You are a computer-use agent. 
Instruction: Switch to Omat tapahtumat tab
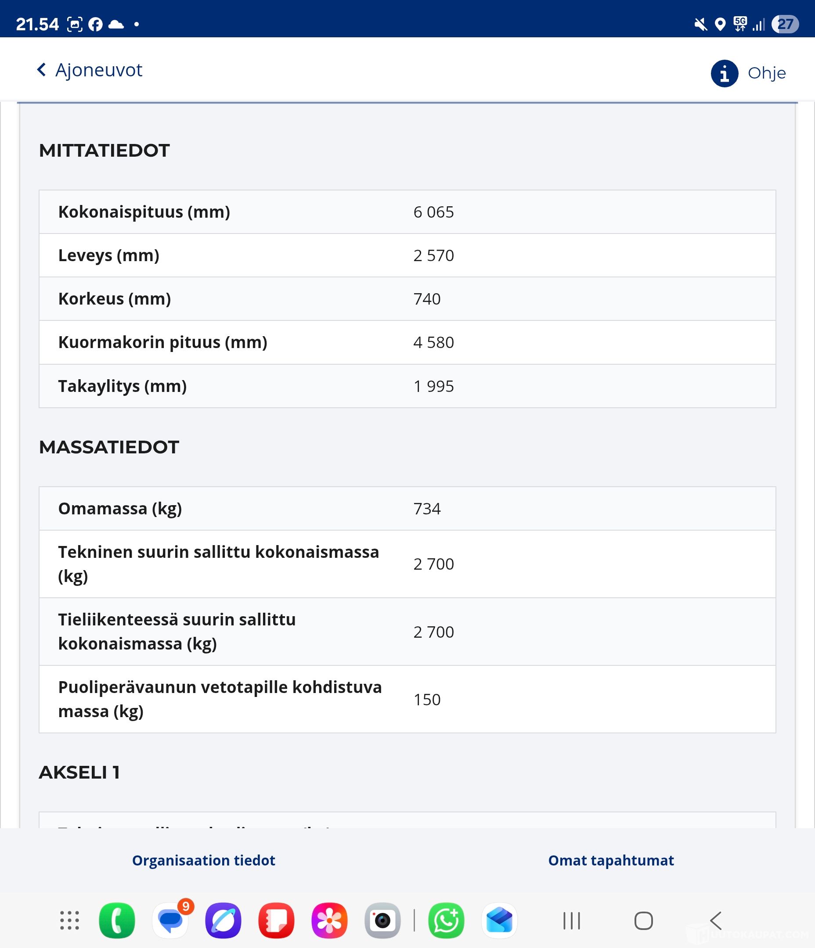point(611,860)
